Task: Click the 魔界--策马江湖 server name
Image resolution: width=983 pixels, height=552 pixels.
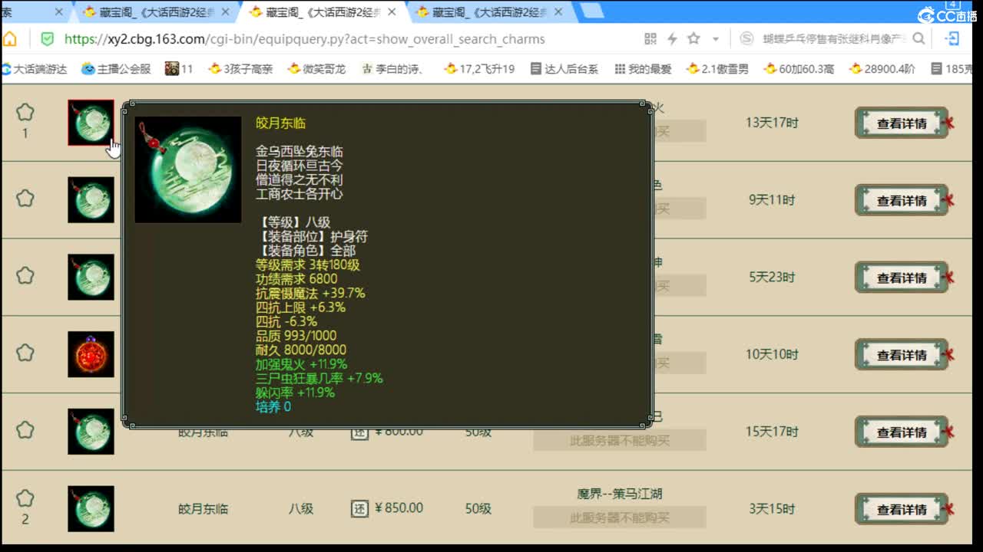Action: point(620,495)
